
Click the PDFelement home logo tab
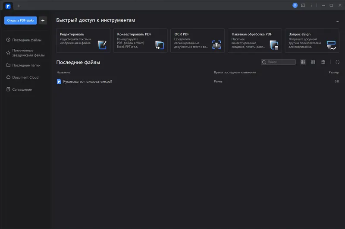coord(8,6)
